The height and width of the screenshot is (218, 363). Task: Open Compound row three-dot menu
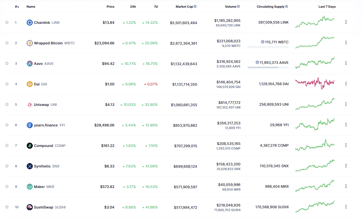(346, 145)
